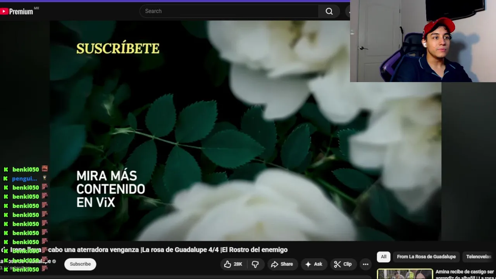496x279 pixels.
Task: Click the SUSCRÍBETE end screen text
Action: (x=118, y=48)
